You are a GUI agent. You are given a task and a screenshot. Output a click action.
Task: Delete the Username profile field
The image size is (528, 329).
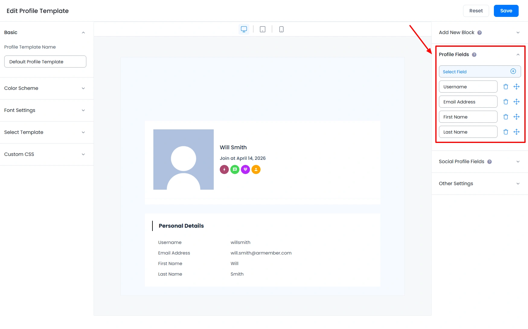click(x=506, y=87)
